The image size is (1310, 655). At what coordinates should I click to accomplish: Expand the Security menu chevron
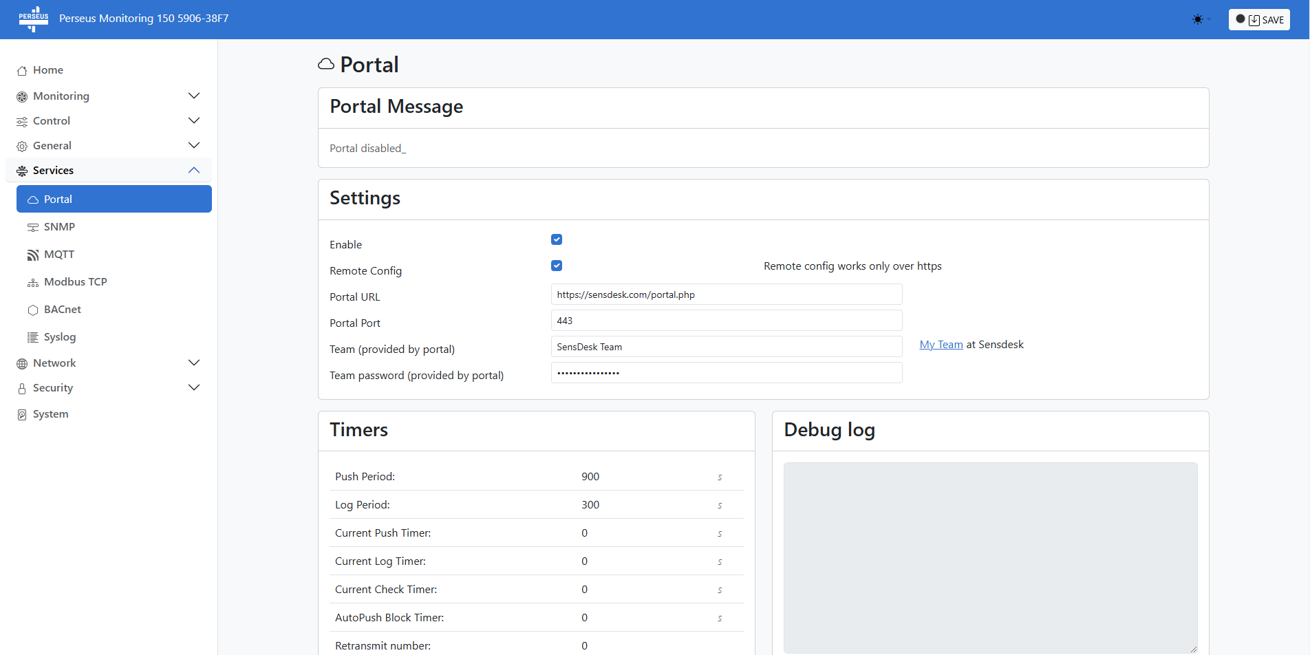click(x=194, y=387)
